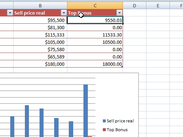The width and height of the screenshot is (183, 137).
Task: Select cell with $65,589
Action: click(x=40, y=57)
